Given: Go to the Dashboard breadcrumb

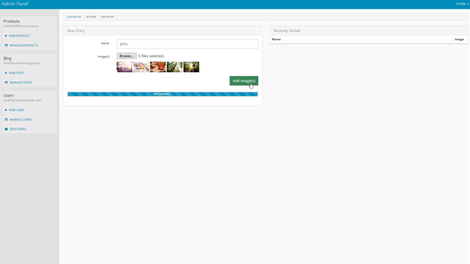Looking at the screenshot, I should click(x=74, y=17).
